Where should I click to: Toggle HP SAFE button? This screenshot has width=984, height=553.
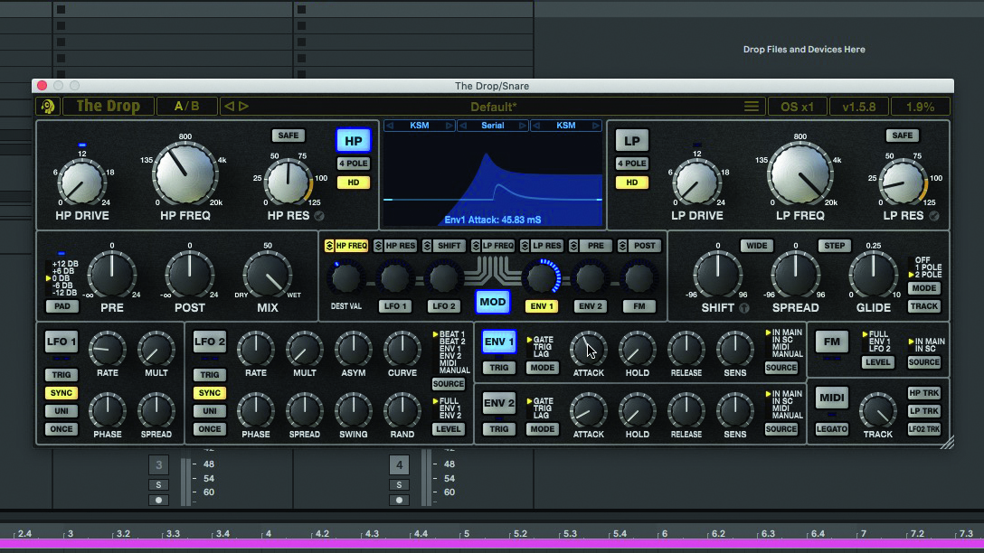point(288,136)
